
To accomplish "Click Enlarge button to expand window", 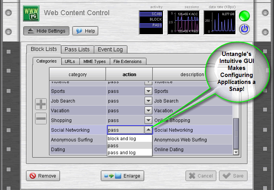I will (122, 176).
